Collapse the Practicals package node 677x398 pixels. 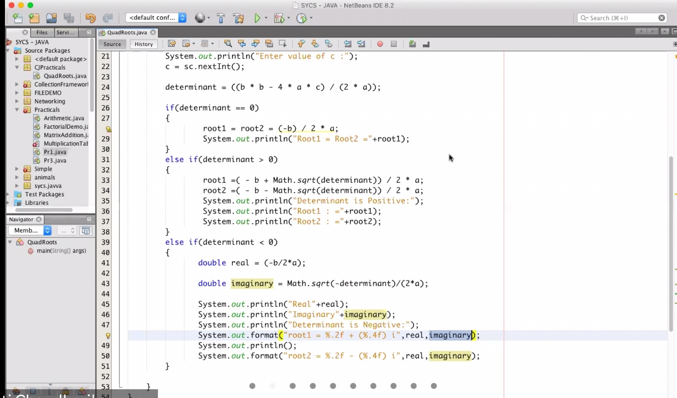click(x=17, y=110)
